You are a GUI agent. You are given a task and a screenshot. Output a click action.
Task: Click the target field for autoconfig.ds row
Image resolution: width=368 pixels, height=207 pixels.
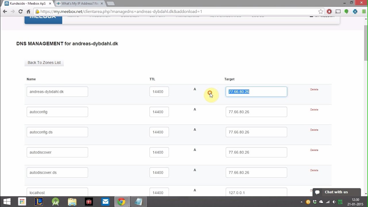pos(256,132)
